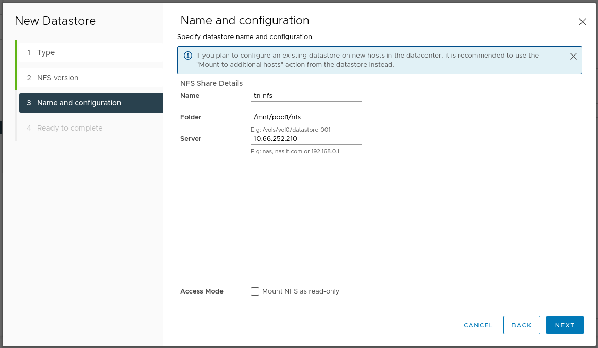598x348 pixels.
Task: Click the Server example hint text
Action: pos(295,152)
